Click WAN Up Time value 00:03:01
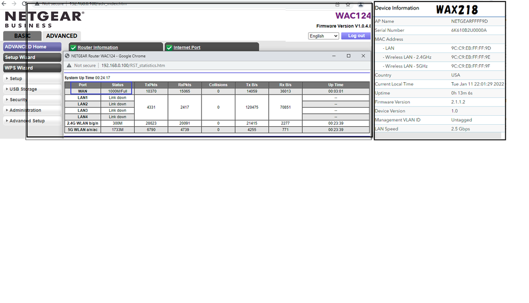Screen dimensions: 529x303 (x=336, y=91)
